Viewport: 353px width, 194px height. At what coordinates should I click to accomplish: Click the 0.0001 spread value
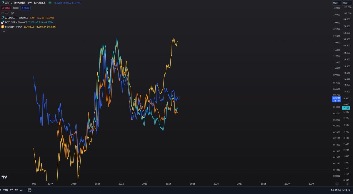coord(15,8)
